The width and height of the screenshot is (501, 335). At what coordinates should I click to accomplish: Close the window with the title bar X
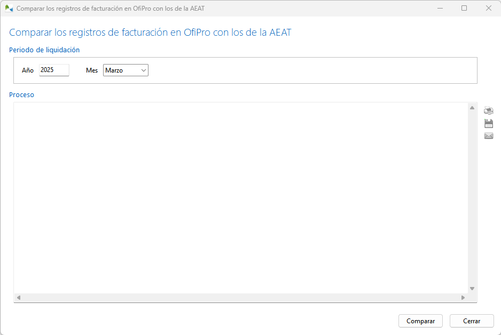pyautogui.click(x=488, y=8)
